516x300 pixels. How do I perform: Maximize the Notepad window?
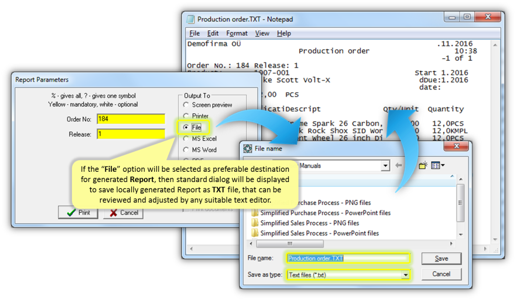click(x=467, y=17)
